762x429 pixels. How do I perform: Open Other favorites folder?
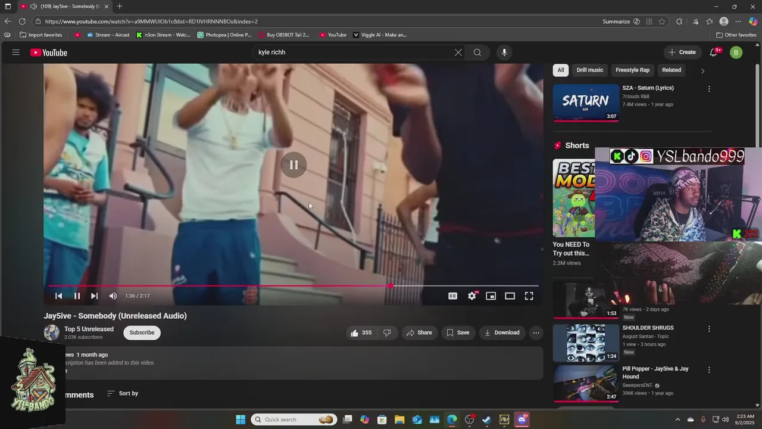(x=736, y=35)
